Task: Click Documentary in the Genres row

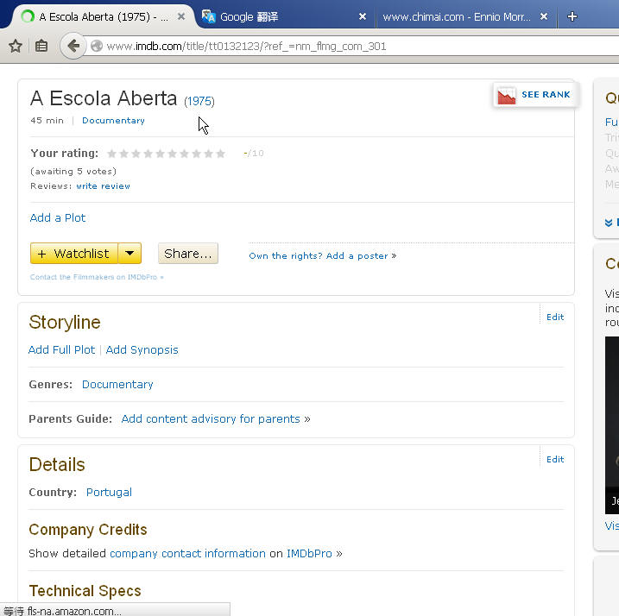Action: (x=117, y=385)
